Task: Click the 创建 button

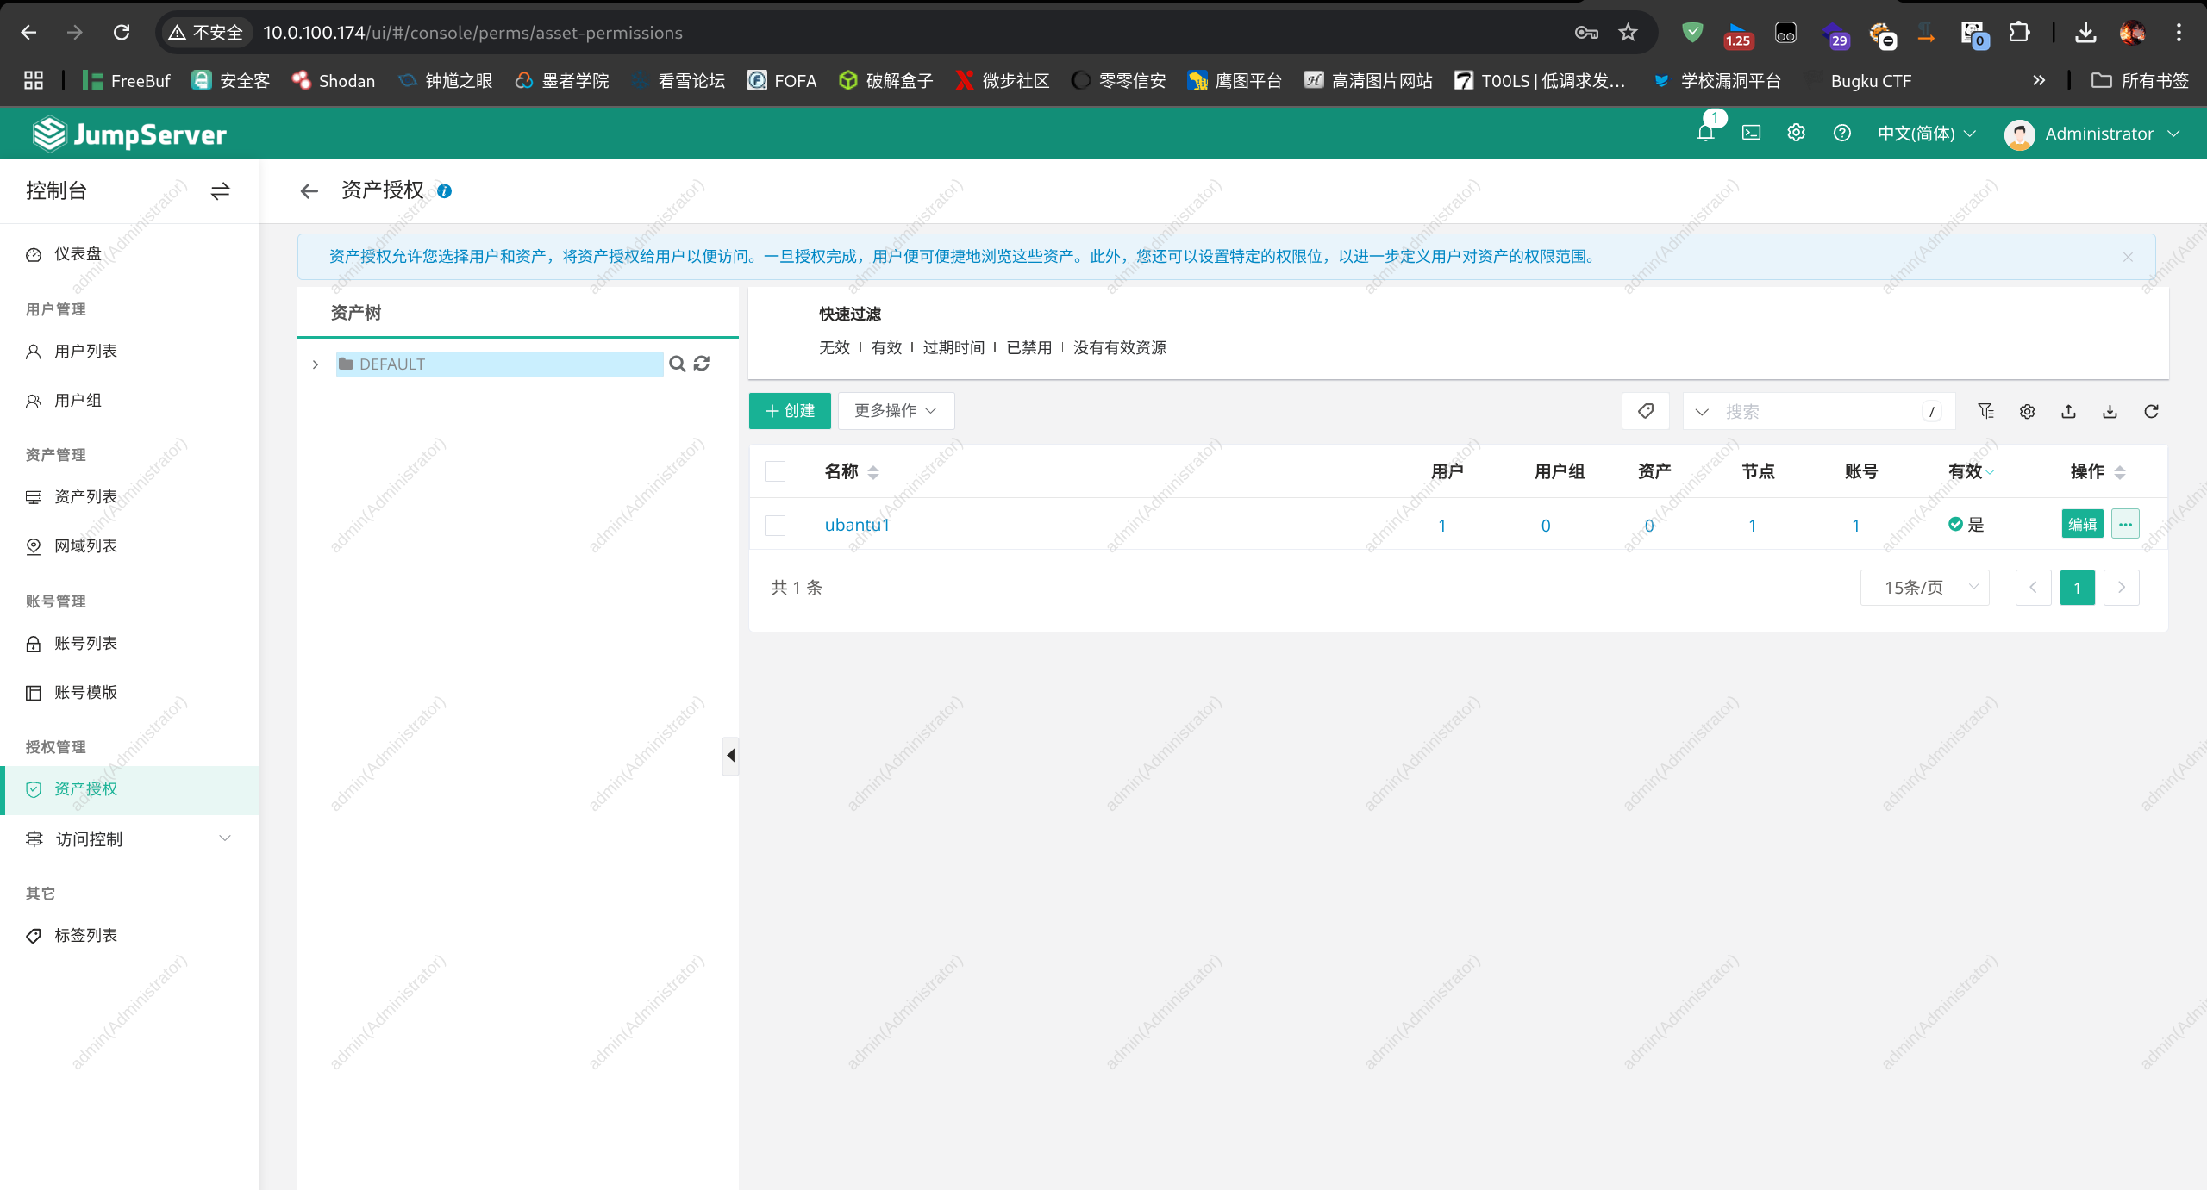Action: 789,411
